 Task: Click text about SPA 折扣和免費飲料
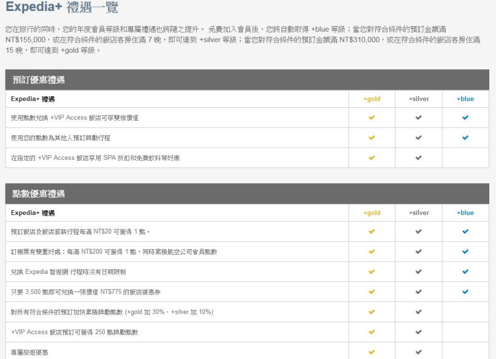pos(95,158)
